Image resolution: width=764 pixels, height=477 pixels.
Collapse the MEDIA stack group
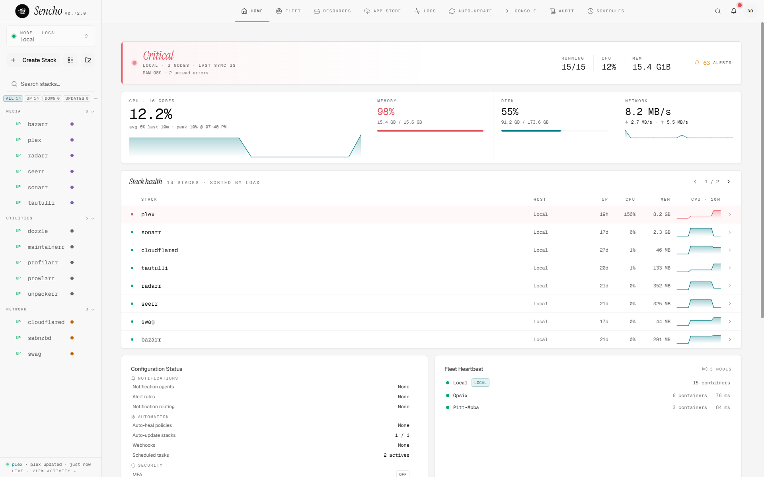(x=51, y=111)
